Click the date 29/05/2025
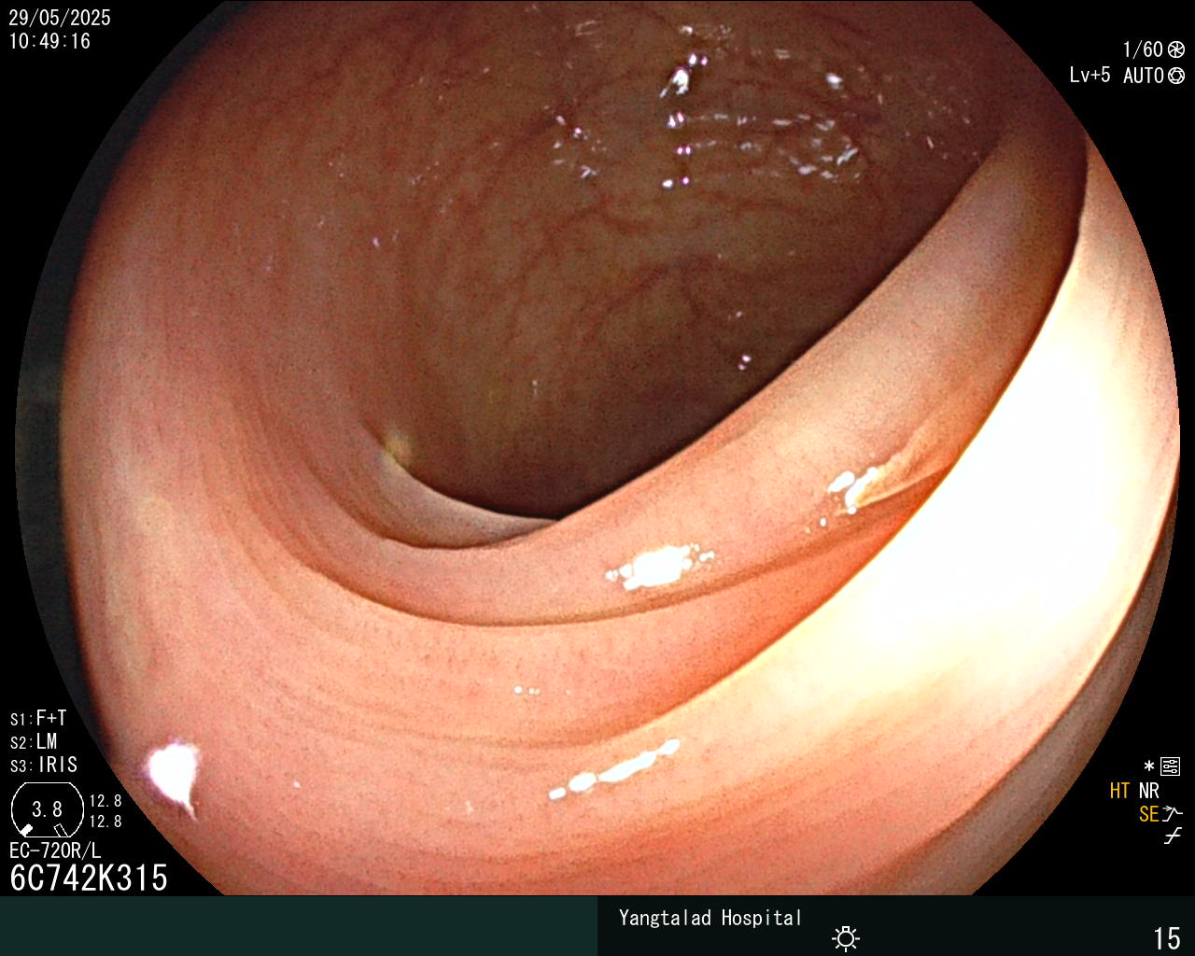Image resolution: width=1195 pixels, height=956 pixels. click(x=60, y=18)
